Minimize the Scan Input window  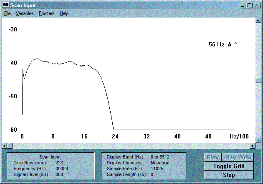click(x=243, y=5)
